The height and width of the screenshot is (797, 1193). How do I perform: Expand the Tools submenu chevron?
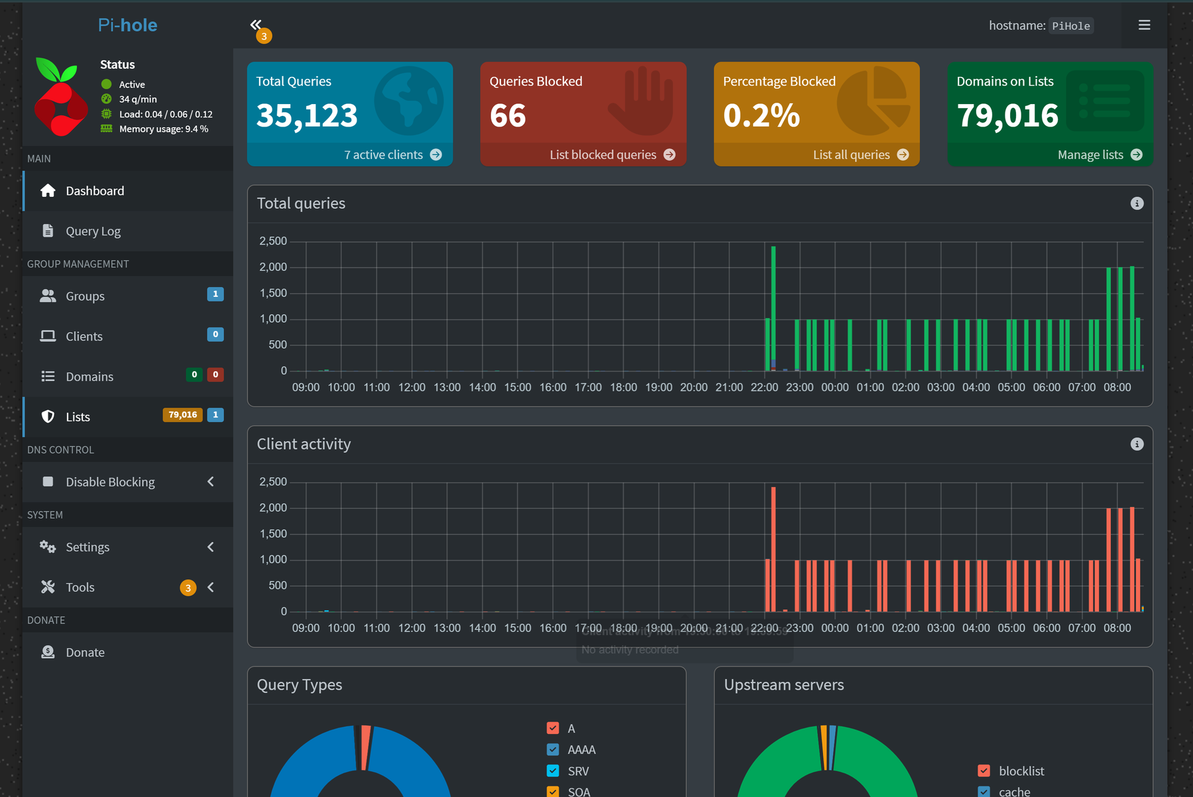click(x=211, y=587)
